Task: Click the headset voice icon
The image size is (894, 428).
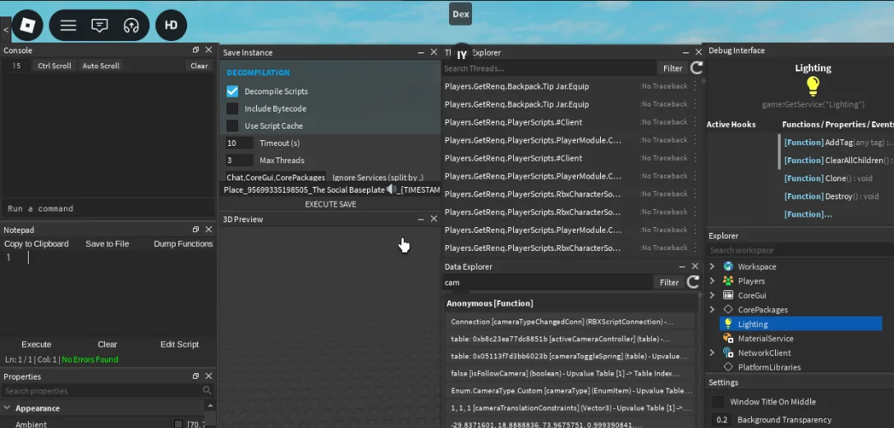Action: click(131, 25)
